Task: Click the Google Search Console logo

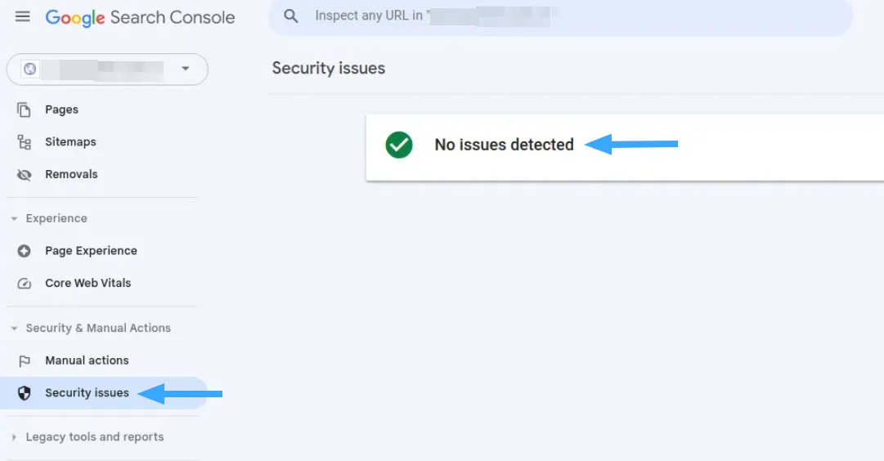Action: [140, 17]
